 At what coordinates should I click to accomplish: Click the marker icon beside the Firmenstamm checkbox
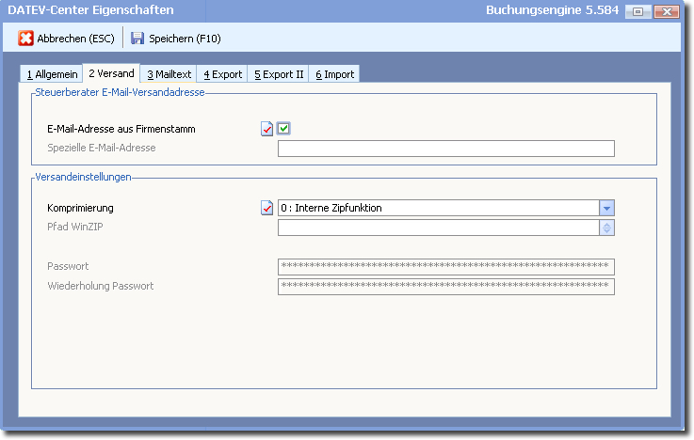[x=266, y=129]
